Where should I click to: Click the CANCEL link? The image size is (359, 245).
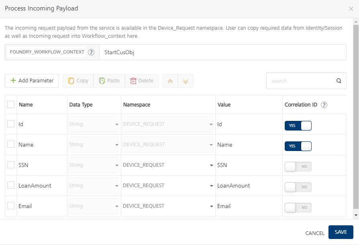(315, 233)
